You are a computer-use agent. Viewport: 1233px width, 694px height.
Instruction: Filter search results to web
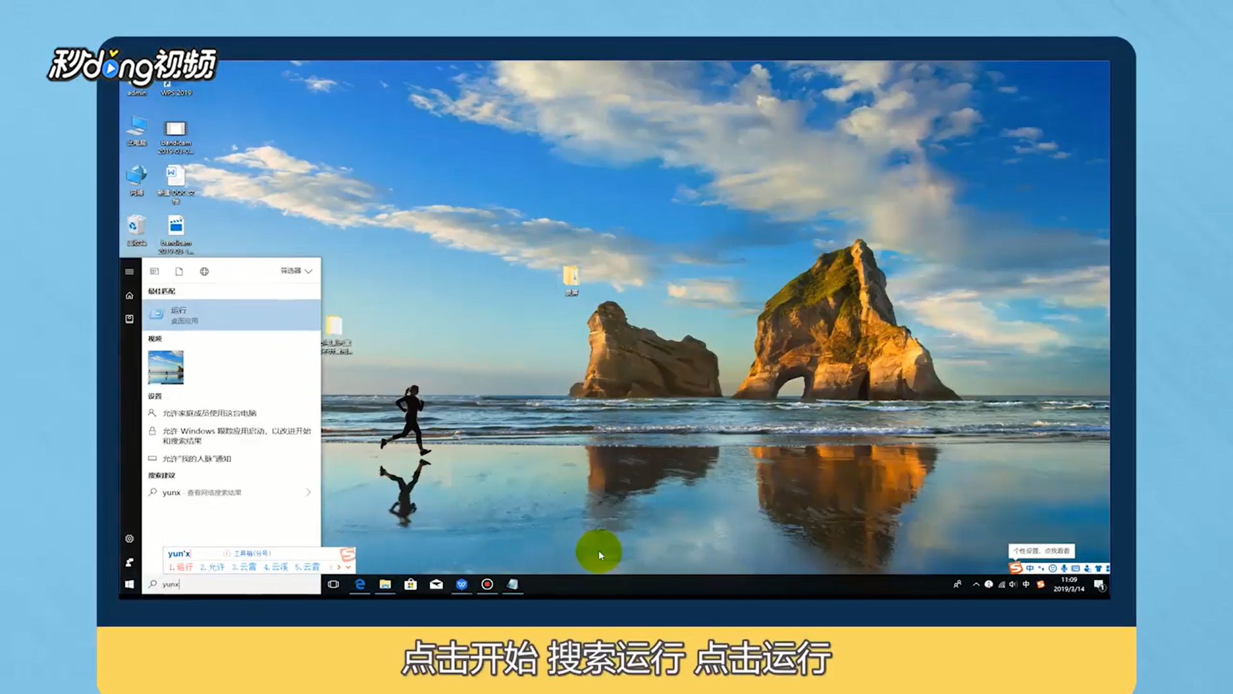tap(204, 271)
